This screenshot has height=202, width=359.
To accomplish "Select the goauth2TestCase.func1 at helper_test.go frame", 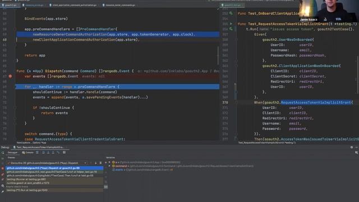I will click(54, 172).
